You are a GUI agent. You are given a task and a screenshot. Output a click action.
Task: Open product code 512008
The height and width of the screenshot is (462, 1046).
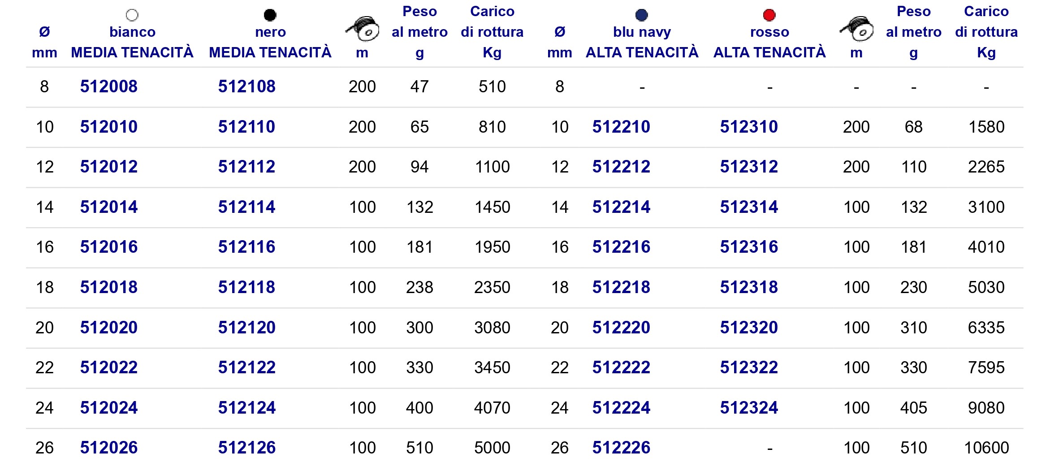click(109, 86)
